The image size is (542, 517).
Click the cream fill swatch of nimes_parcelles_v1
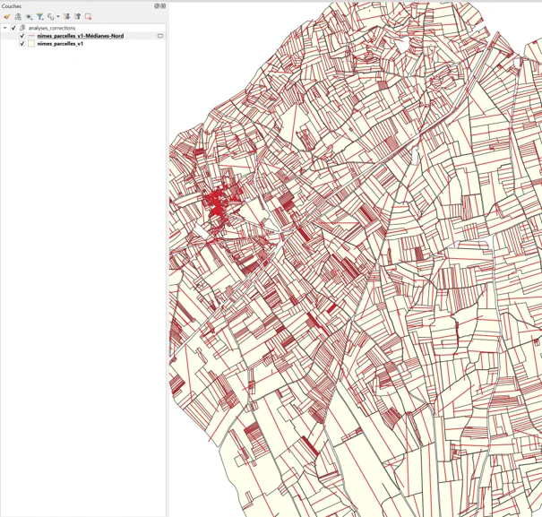[x=31, y=44]
